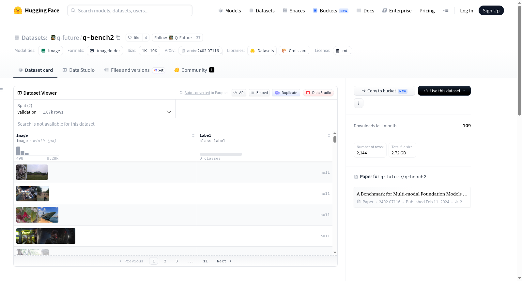Open the Docs page

[x=365, y=11]
